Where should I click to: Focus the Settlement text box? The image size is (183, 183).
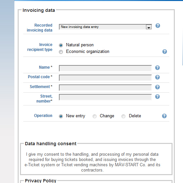105,88
